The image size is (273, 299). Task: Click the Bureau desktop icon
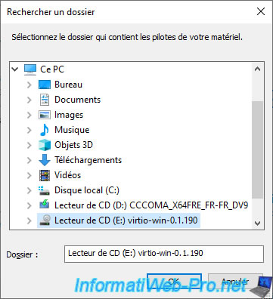(45, 85)
